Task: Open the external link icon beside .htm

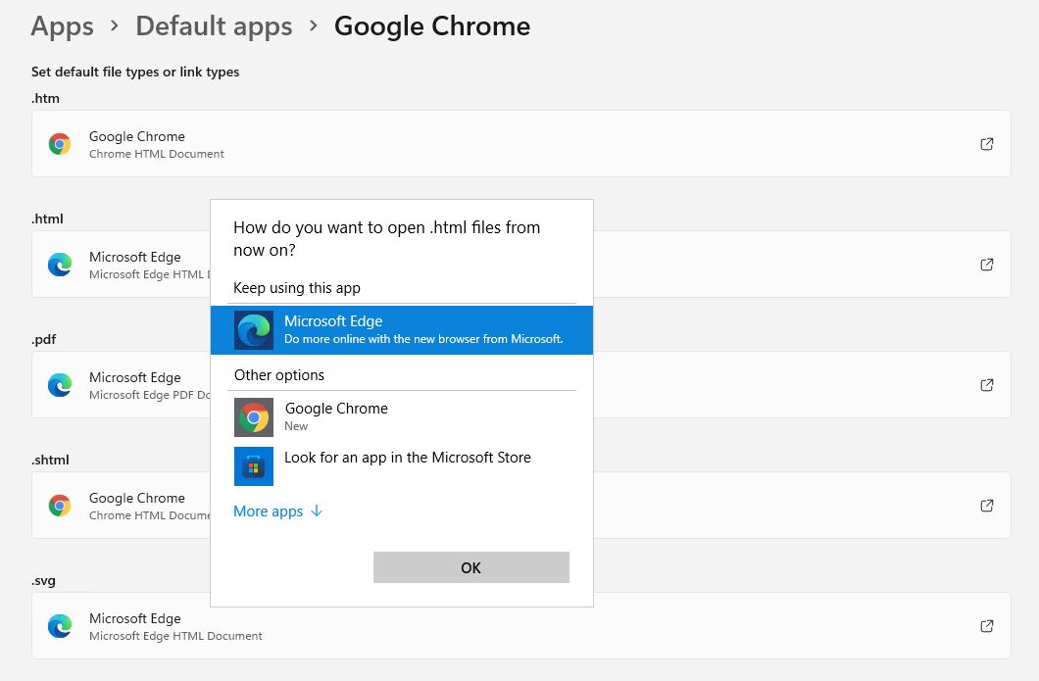Action: click(x=987, y=143)
